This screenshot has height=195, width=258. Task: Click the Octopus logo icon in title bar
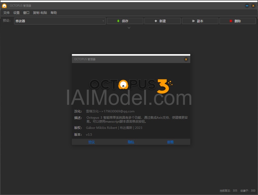pyautogui.click(x=4, y=6)
